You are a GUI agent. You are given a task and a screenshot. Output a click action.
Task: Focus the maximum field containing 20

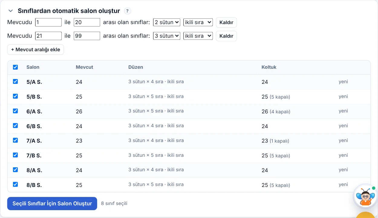point(87,22)
